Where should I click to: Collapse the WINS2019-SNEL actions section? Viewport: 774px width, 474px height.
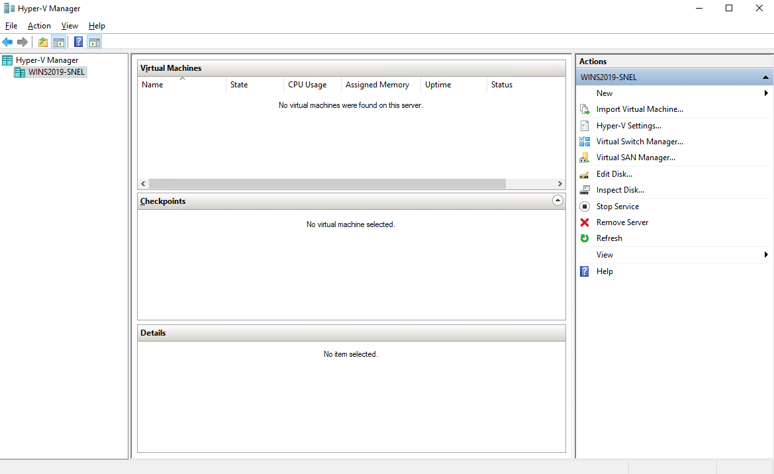tap(765, 77)
